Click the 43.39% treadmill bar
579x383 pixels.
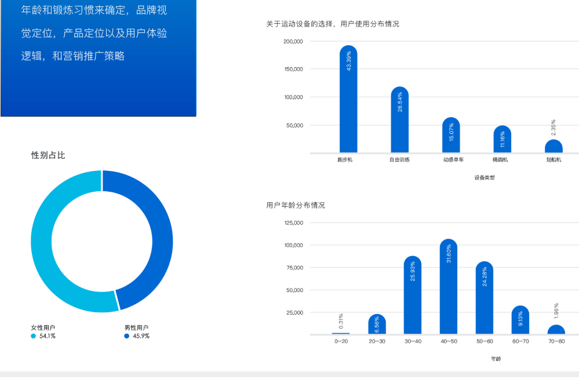(348, 99)
